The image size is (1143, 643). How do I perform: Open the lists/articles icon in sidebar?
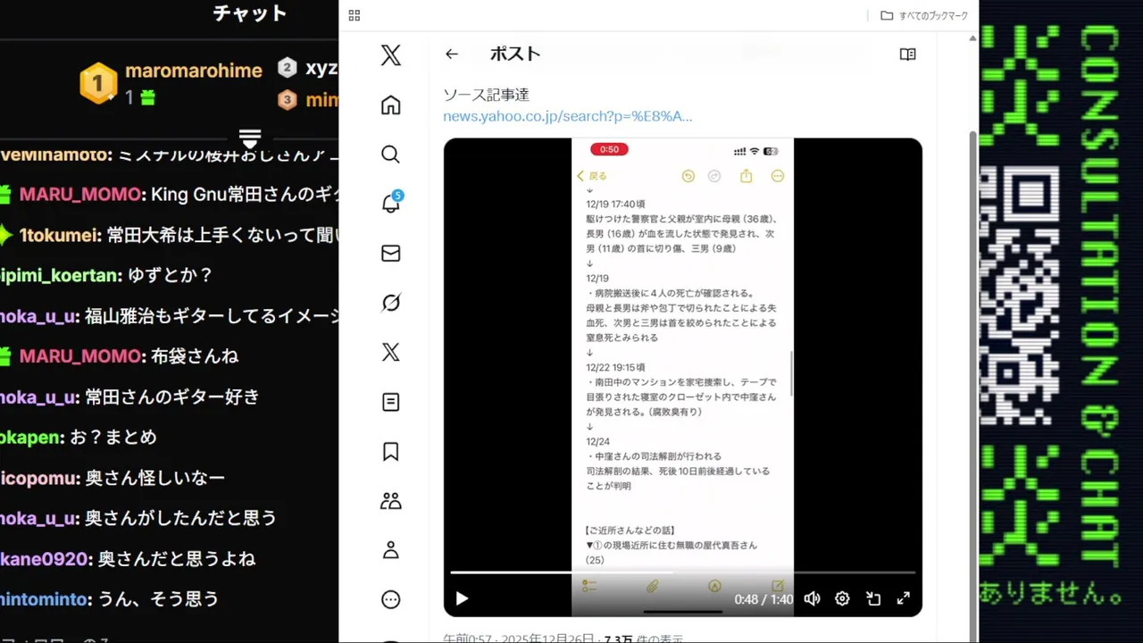pyautogui.click(x=390, y=402)
